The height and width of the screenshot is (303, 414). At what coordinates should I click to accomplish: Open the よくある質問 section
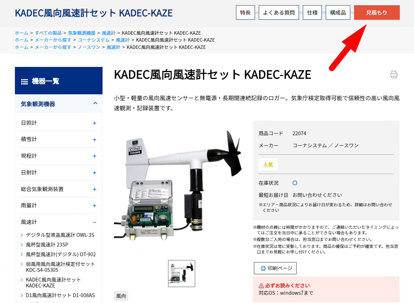pos(279,12)
